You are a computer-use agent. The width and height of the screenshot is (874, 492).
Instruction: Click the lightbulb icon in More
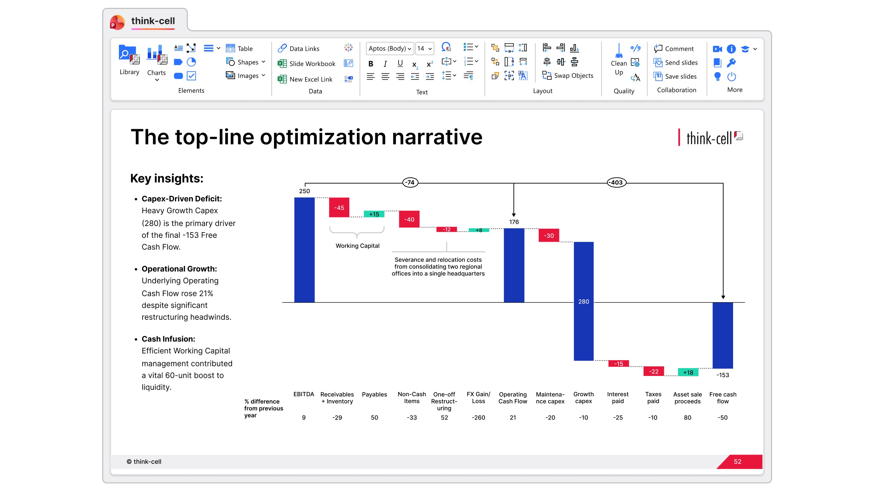(x=717, y=77)
